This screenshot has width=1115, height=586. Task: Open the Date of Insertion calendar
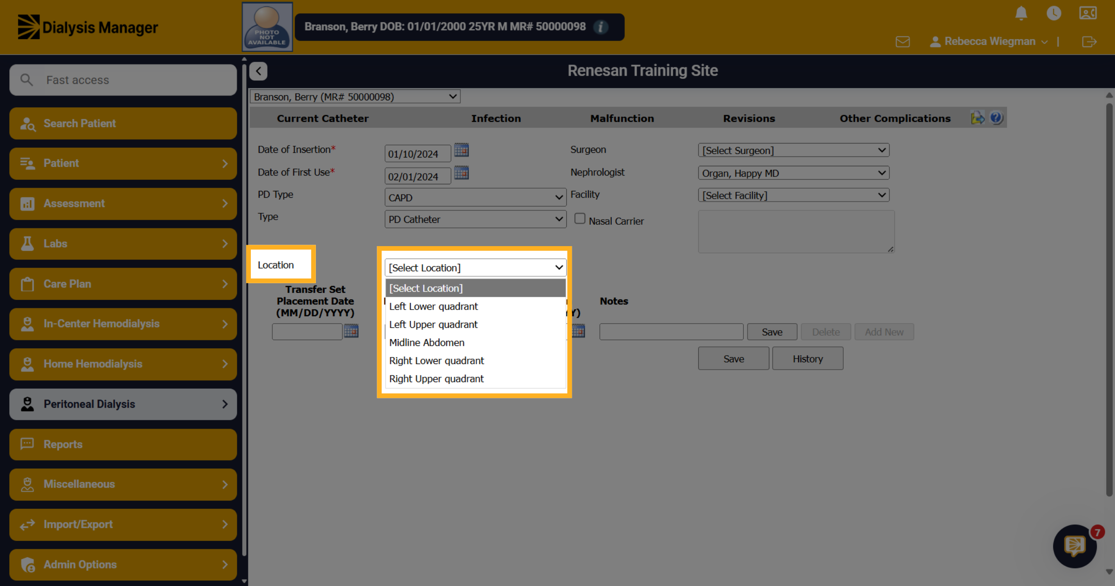(461, 150)
